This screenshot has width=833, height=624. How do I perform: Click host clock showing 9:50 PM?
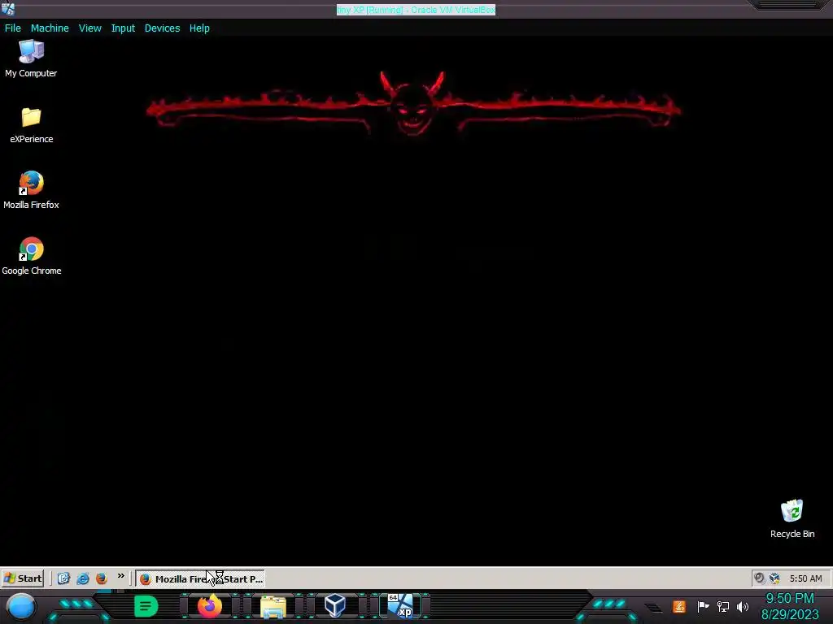point(790,606)
